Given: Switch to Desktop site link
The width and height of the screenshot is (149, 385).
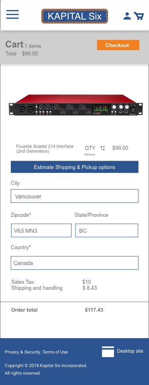Looking at the screenshot, I should point(130,351).
